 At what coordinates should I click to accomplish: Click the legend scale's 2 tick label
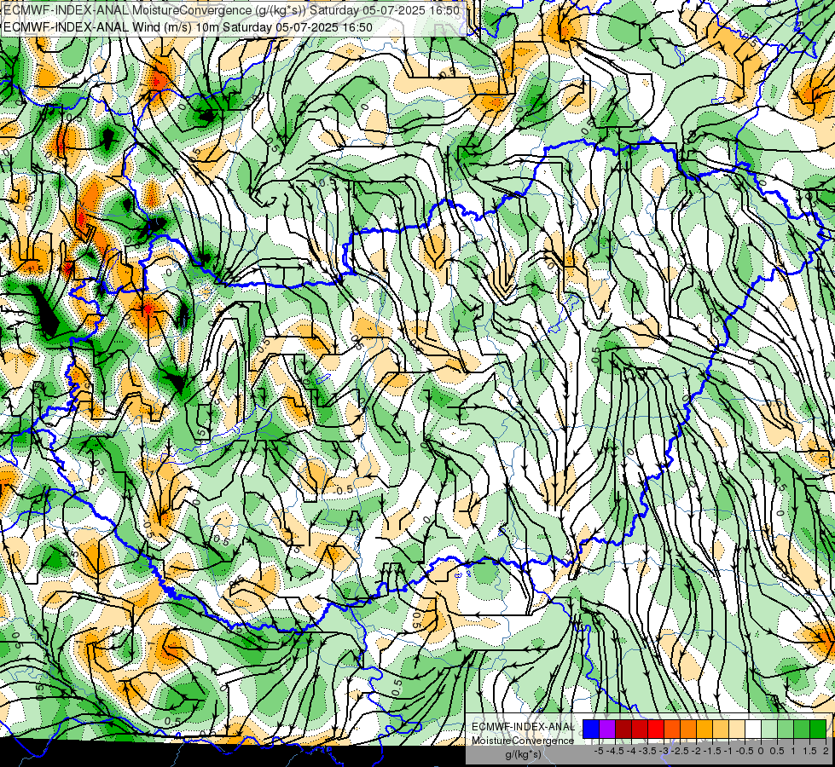point(826,751)
